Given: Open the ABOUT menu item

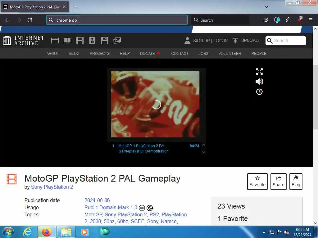Looking at the screenshot, I should pyautogui.click(x=53, y=53).
